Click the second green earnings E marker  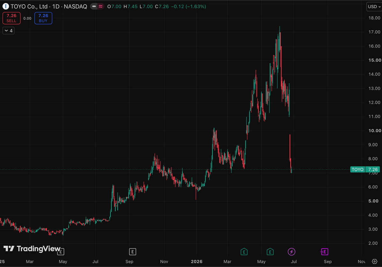coord(270,252)
